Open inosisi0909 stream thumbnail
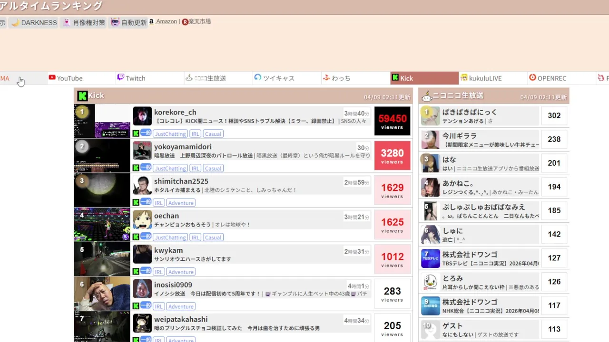Screen dimensions: 609x342 click(102, 294)
